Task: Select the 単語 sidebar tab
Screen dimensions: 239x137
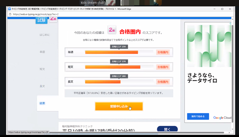Action: pos(42,52)
